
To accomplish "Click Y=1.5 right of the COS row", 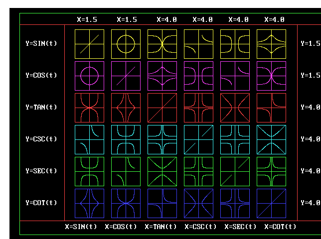I will pyautogui.click(x=311, y=75).
